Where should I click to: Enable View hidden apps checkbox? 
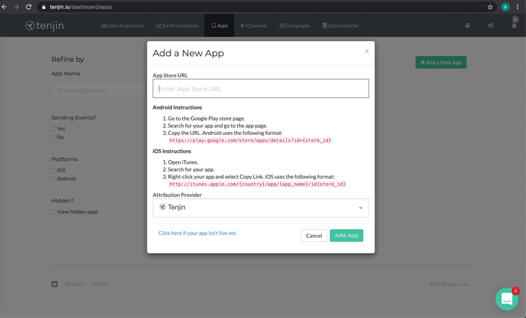tap(53, 212)
